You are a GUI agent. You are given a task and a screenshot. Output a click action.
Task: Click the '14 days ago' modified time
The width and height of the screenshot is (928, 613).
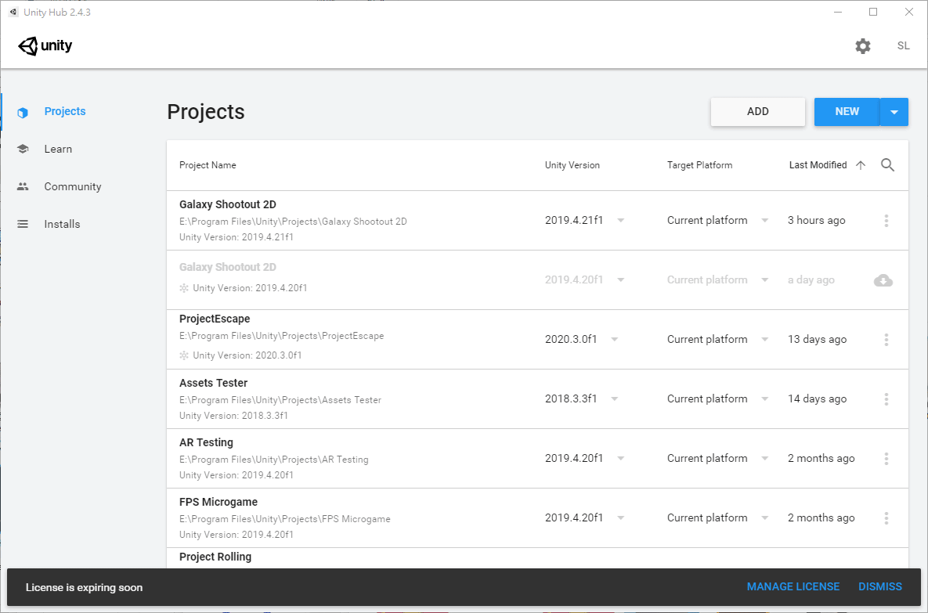(x=817, y=398)
